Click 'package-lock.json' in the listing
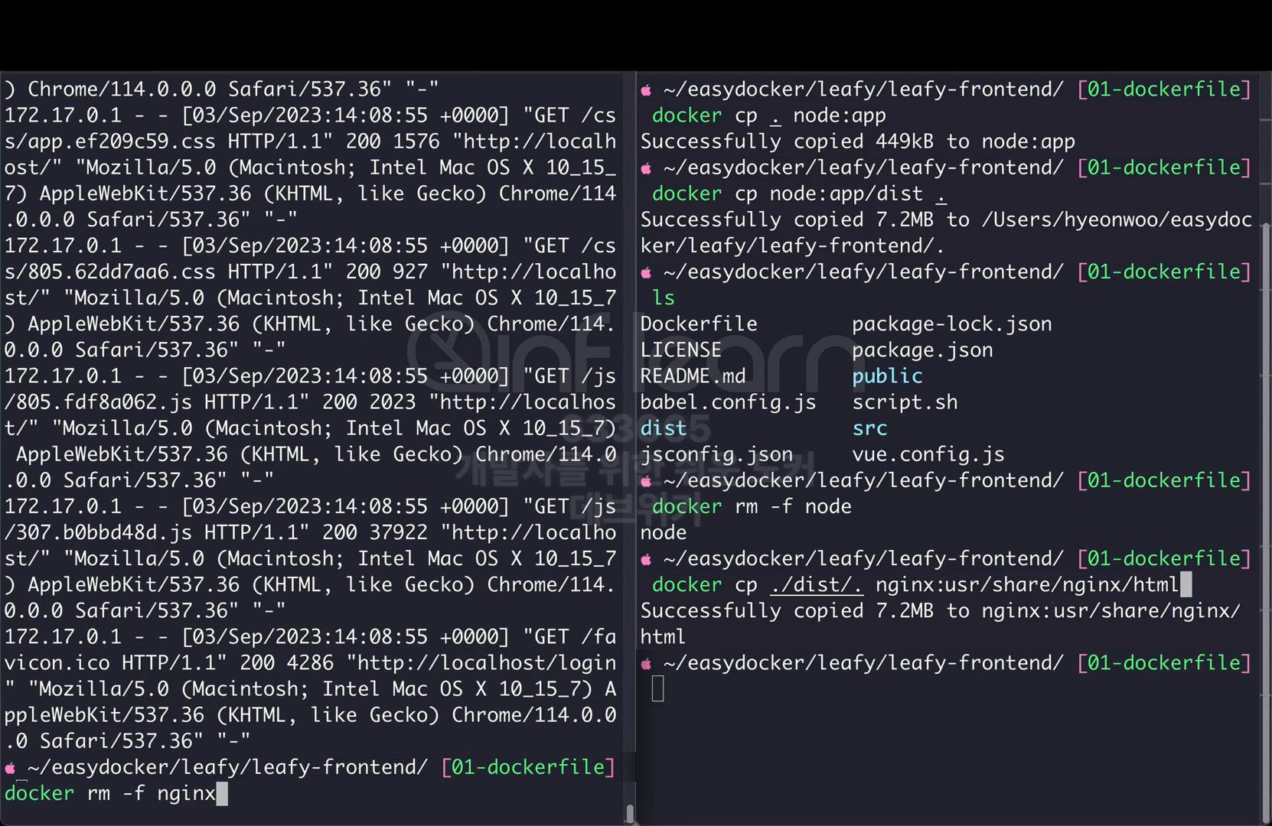 click(952, 324)
